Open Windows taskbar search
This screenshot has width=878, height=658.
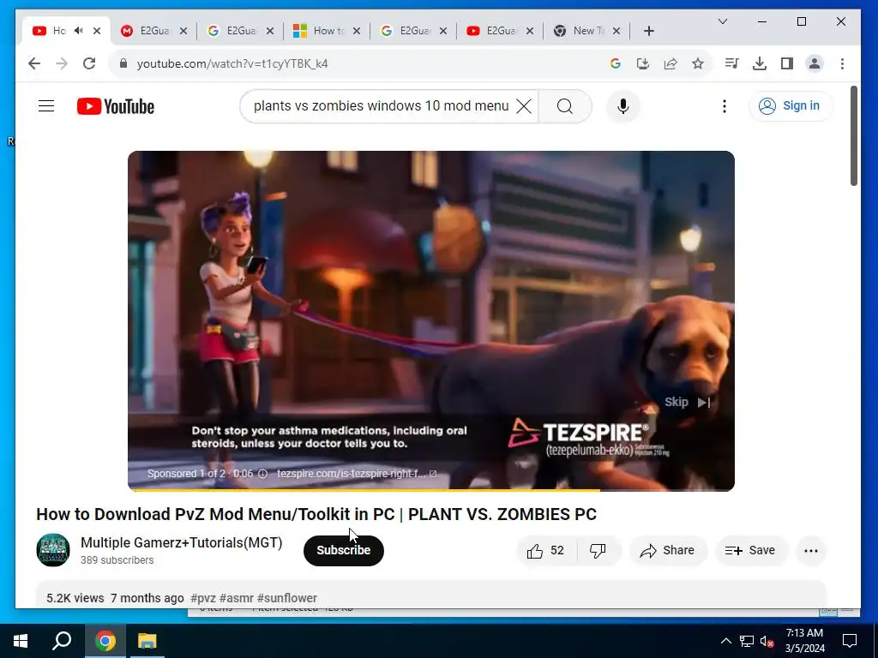[62, 641]
